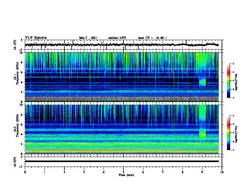Click the "-7" label on ch.1 color scale
This screenshot has height=193, width=250.
[x=233, y=98]
